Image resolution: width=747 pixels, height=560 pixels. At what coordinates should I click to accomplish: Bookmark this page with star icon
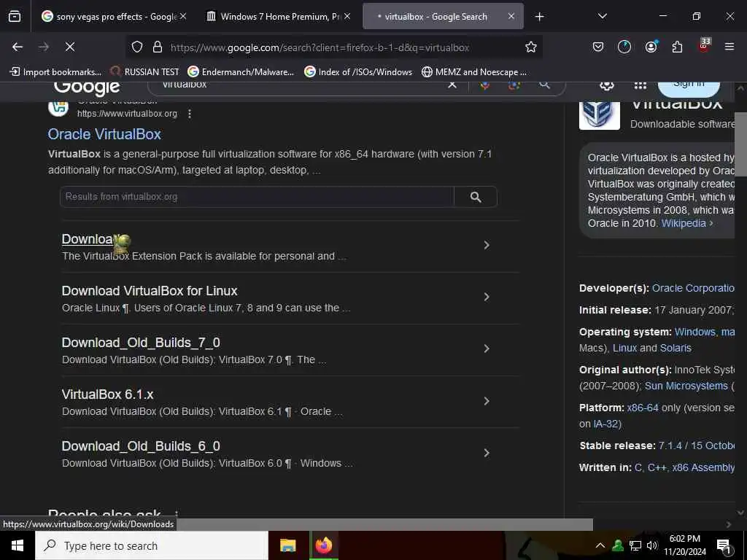[x=531, y=47]
